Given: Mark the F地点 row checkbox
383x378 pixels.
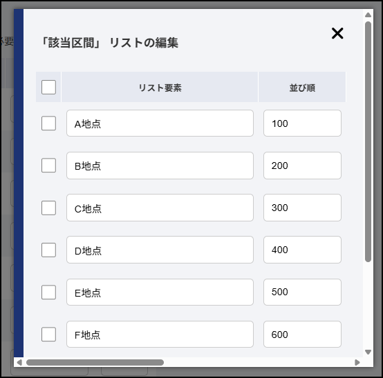Looking at the screenshot, I should point(48,334).
